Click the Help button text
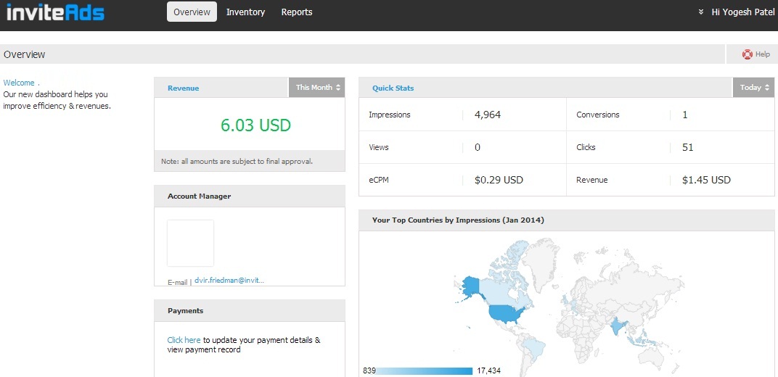Viewport: 778px width, 377px height. click(763, 54)
